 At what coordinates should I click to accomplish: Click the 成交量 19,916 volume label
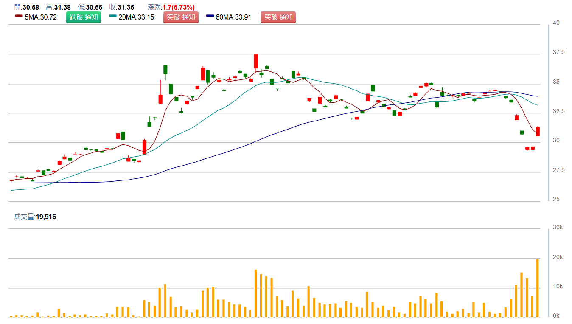35,217
